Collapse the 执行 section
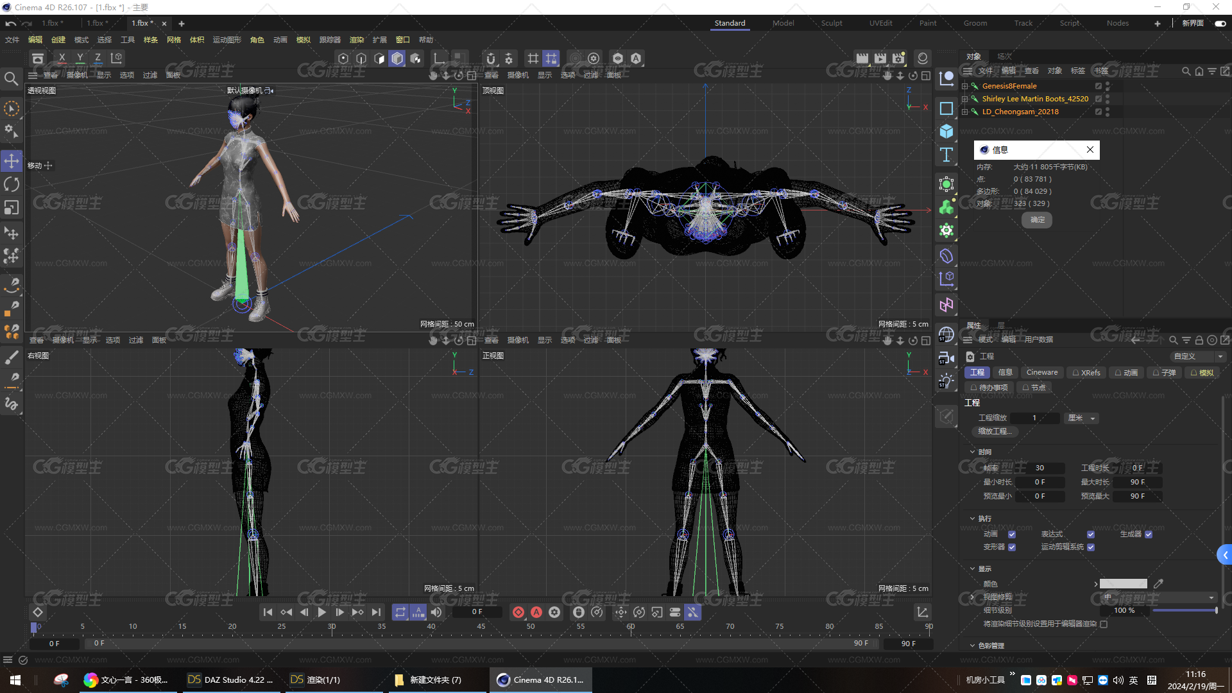This screenshot has width=1232, height=693. [x=973, y=518]
